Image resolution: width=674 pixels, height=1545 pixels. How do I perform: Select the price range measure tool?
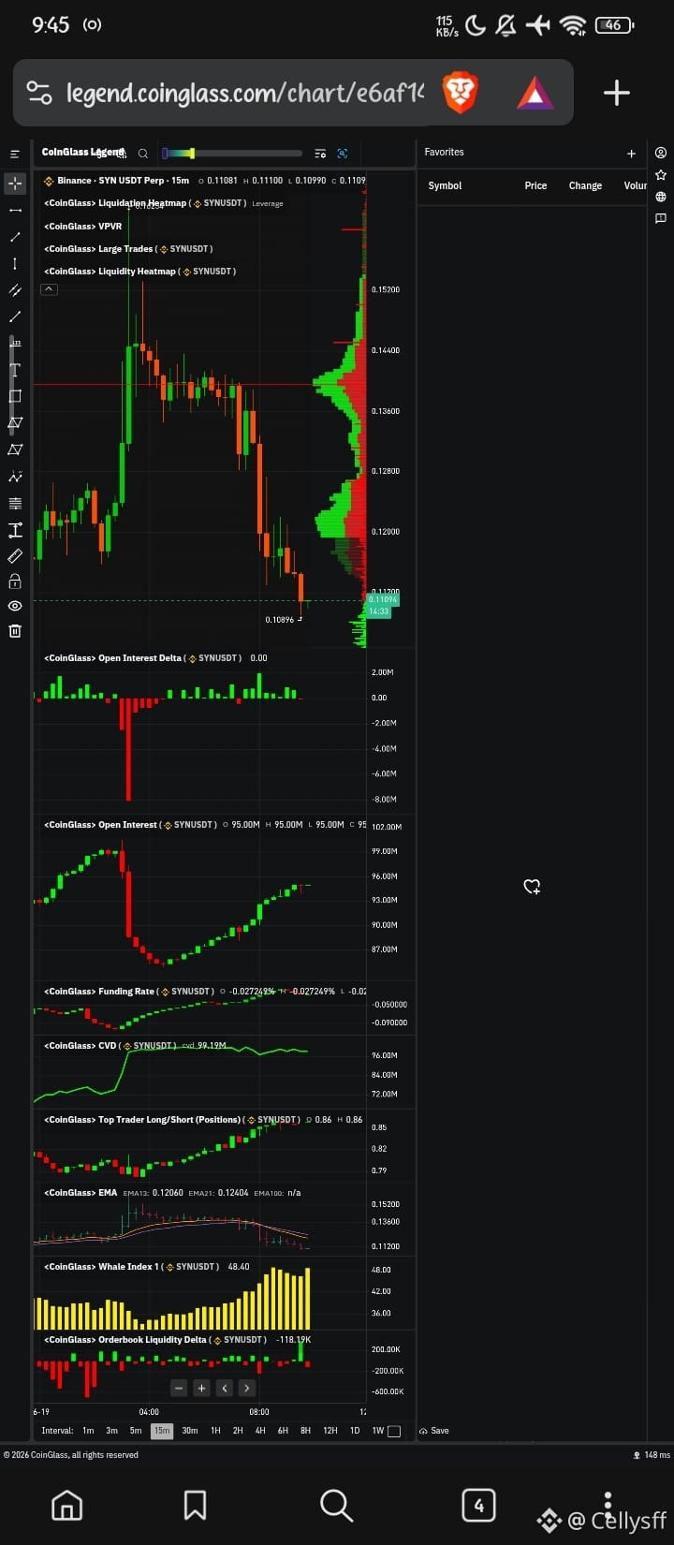[15, 530]
